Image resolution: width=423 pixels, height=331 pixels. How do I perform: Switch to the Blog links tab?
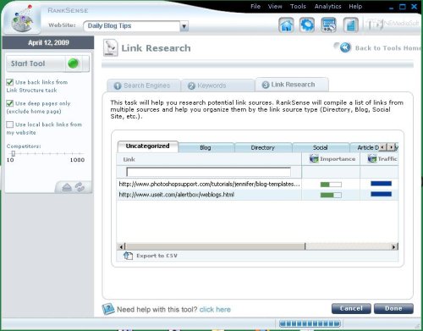tap(206, 147)
